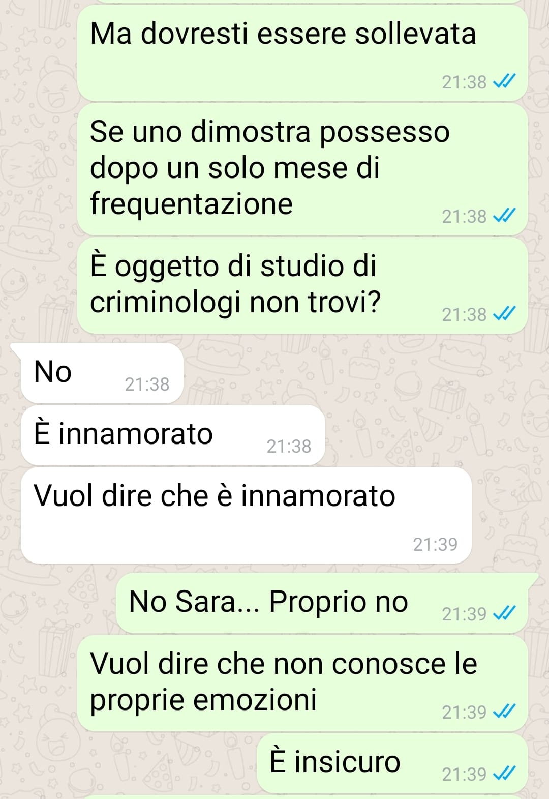Image resolution: width=549 pixels, height=799 pixels.
Task: Tap 'Vuol dire che non conosce le proprie emozioni'
Action: [302, 683]
